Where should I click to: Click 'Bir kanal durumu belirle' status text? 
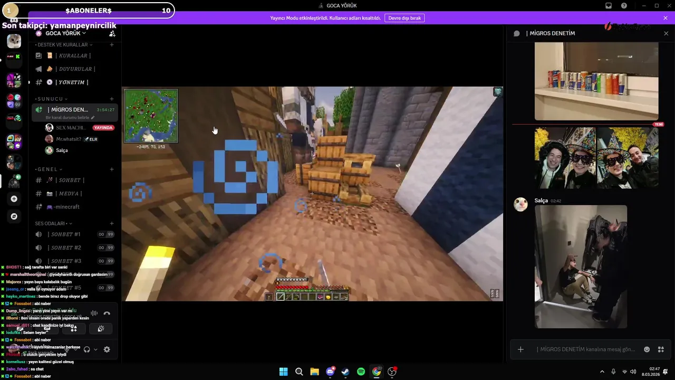click(70, 118)
